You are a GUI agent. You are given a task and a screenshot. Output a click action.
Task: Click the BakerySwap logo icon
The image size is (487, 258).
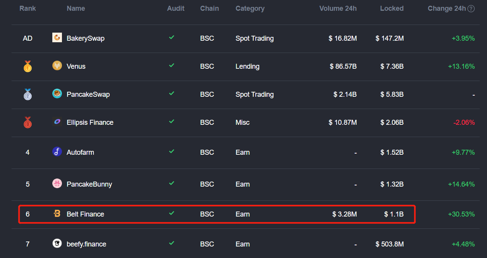click(x=57, y=38)
